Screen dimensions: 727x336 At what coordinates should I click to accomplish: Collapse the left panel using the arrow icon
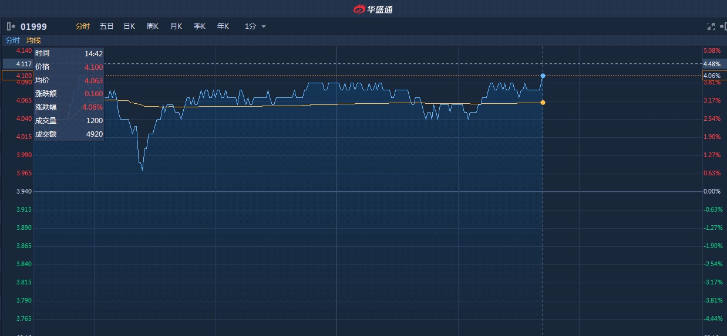11,26
